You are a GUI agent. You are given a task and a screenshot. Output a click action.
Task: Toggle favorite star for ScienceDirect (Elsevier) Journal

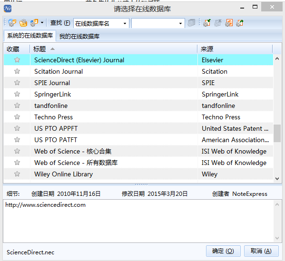[17, 60]
